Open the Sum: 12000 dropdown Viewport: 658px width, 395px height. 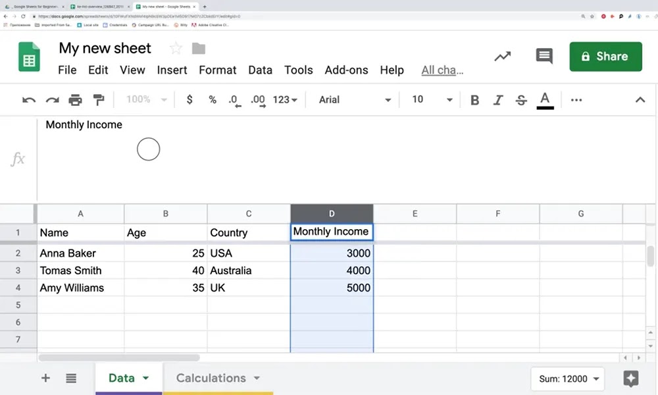pyautogui.click(x=568, y=379)
